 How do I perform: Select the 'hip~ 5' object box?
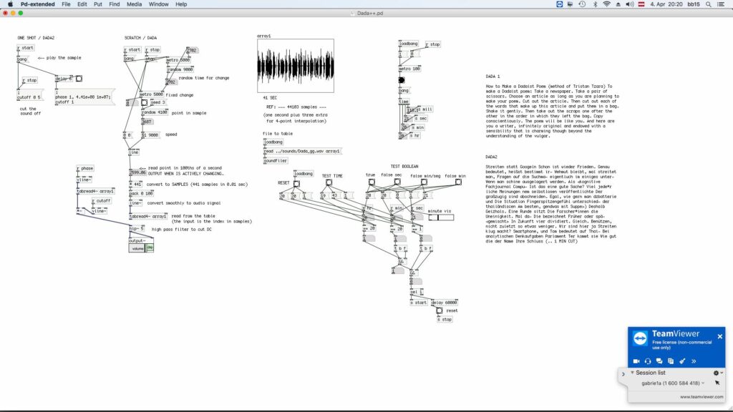click(137, 228)
